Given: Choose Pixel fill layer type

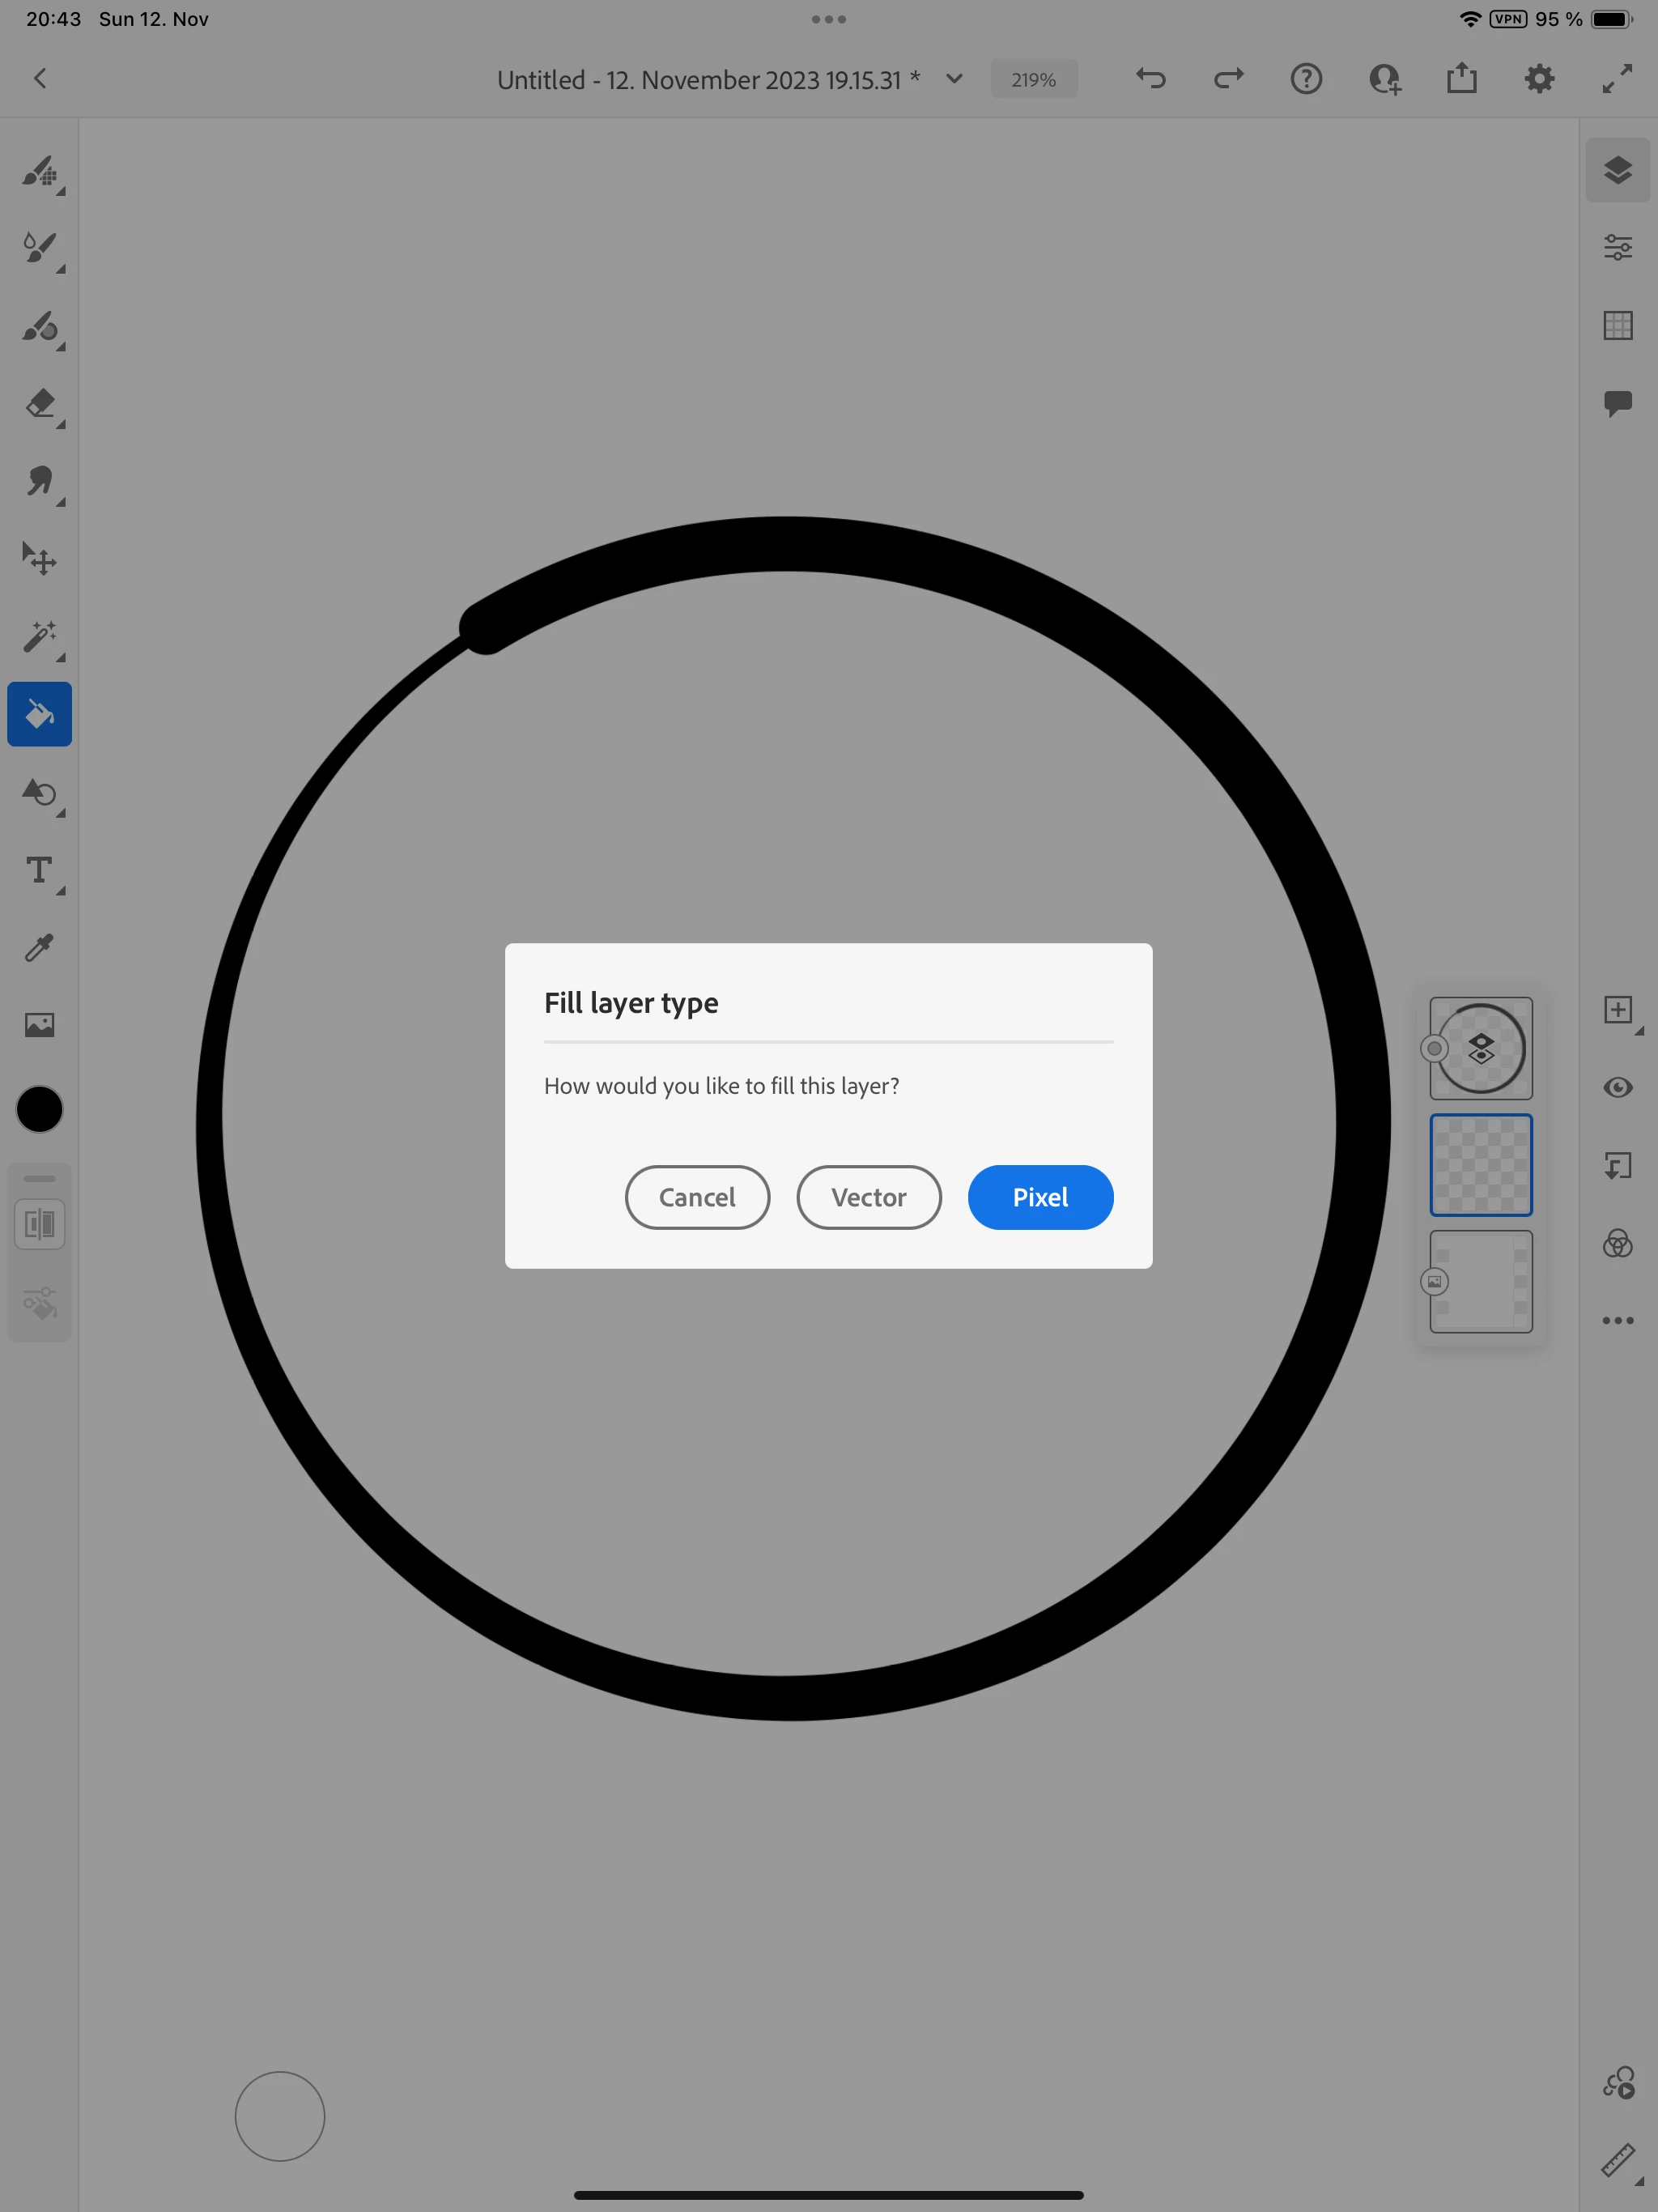Looking at the screenshot, I should click(x=1040, y=1197).
